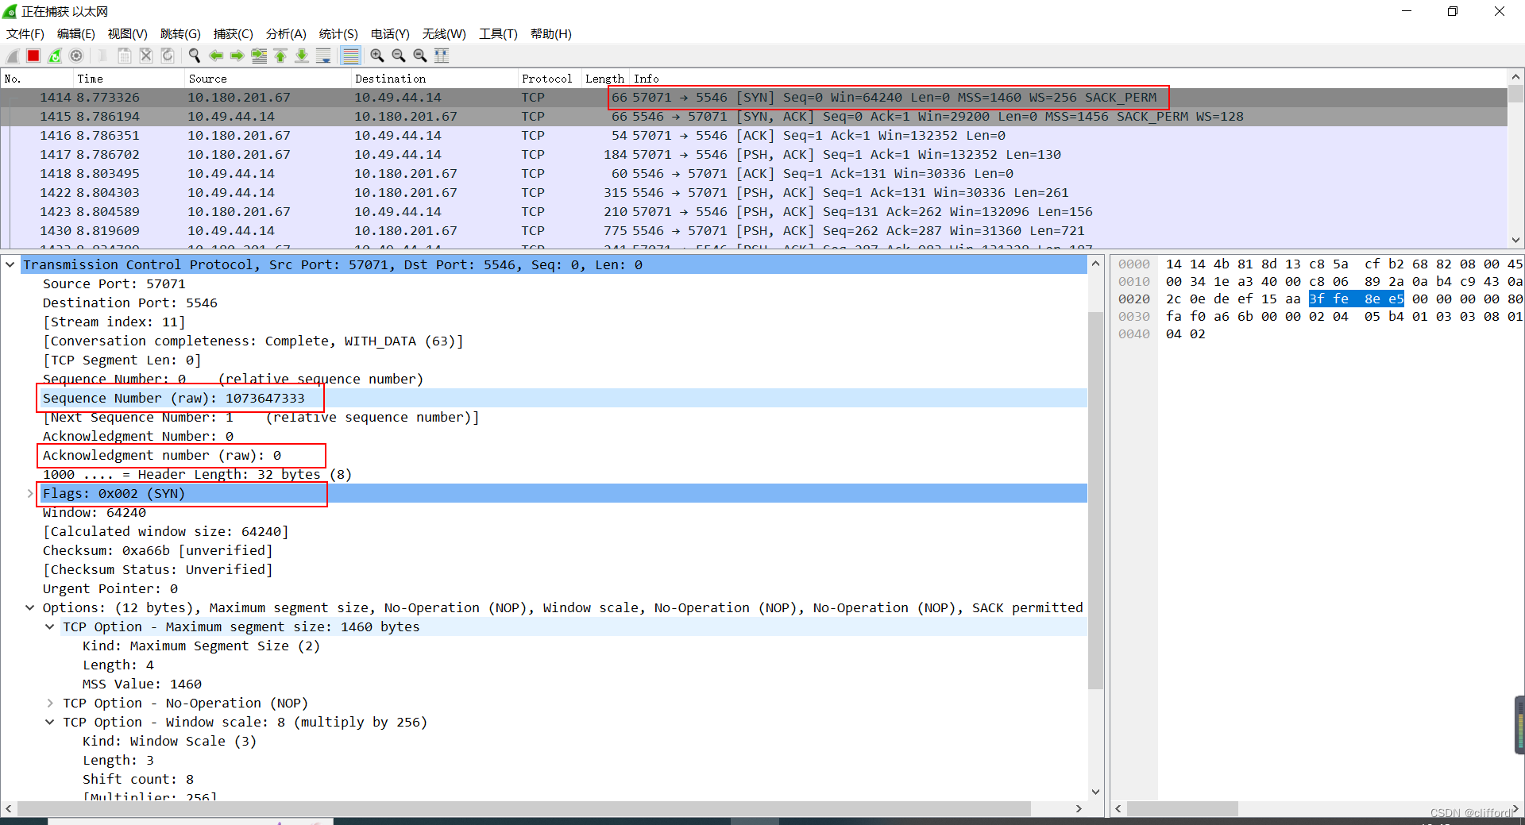1525x825 pixels.
Task: Open the find packet magnifier tool
Action: click(x=195, y=56)
